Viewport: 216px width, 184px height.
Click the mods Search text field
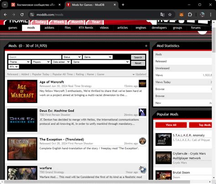pos(35,57)
